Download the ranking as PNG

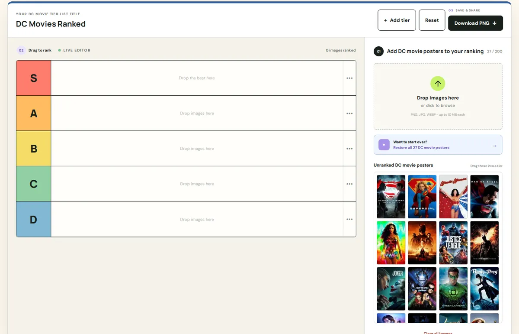coord(475,23)
